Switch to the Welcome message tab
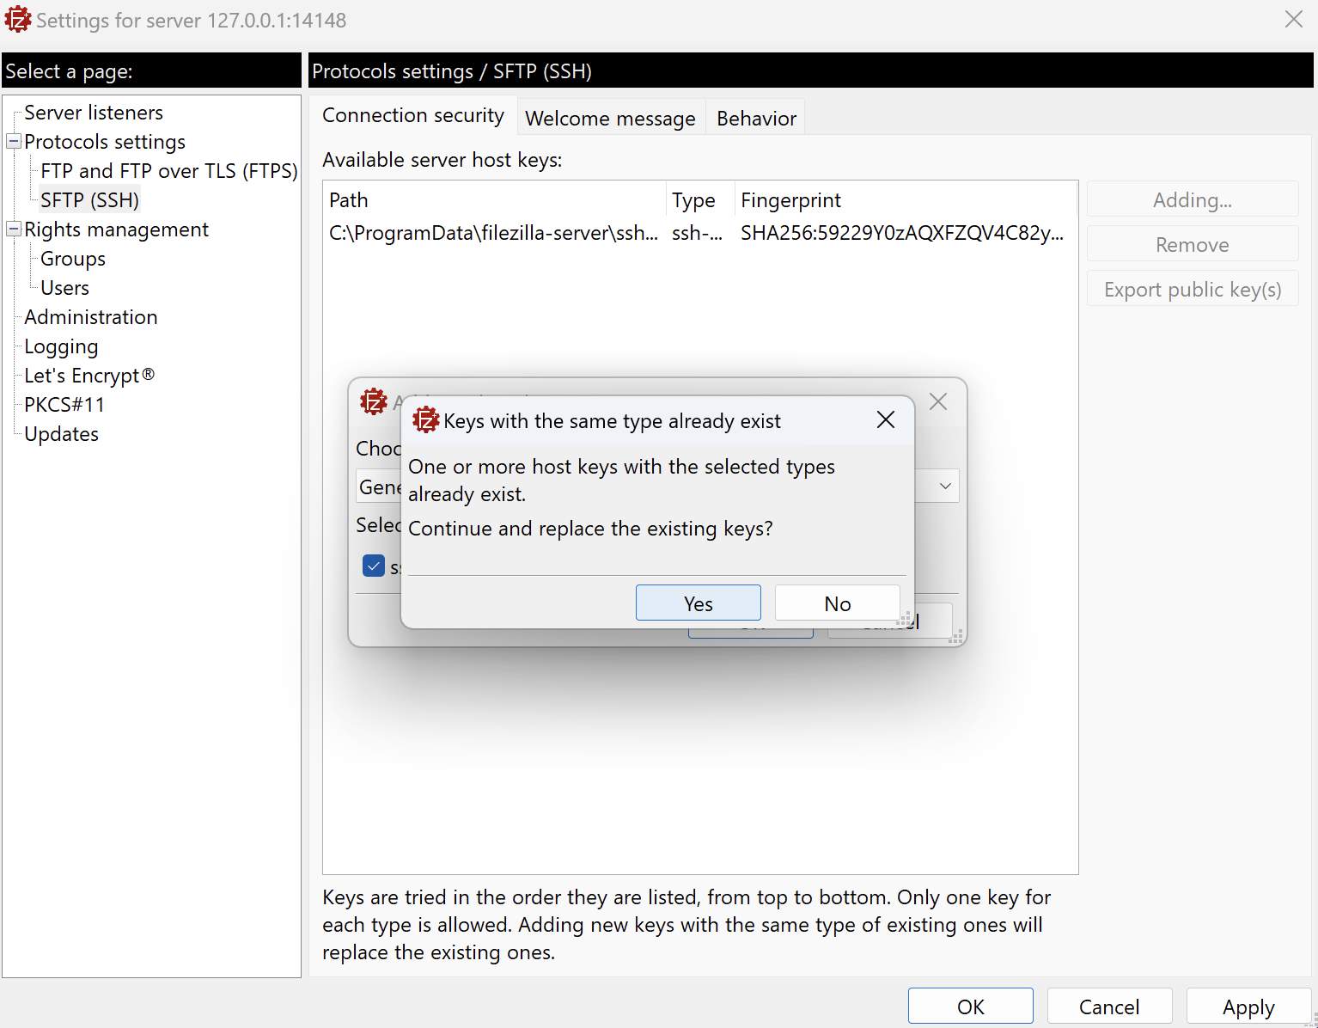This screenshot has width=1318, height=1028. coord(611,118)
